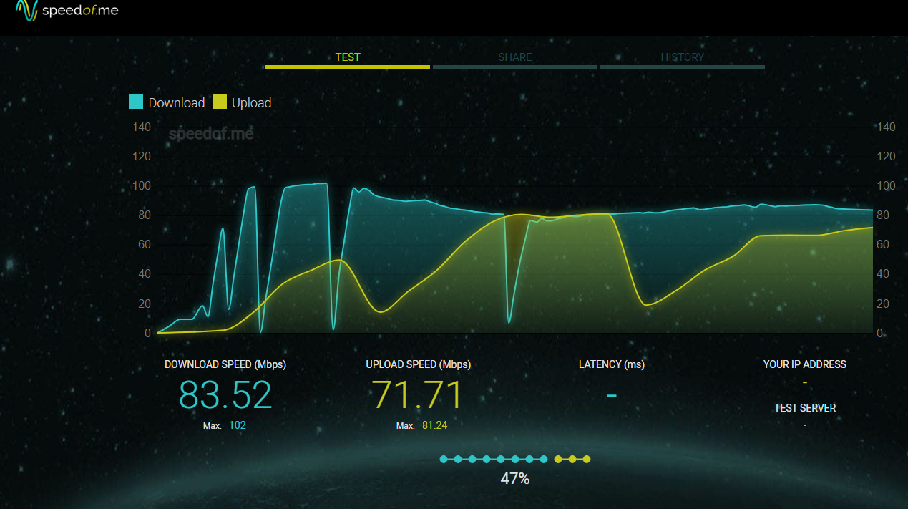Click the 71.71 upload speed value
Image resolution: width=908 pixels, height=509 pixels.
(418, 394)
